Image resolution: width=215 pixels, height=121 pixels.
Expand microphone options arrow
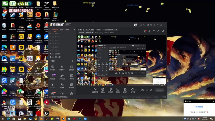(x=128, y=90)
